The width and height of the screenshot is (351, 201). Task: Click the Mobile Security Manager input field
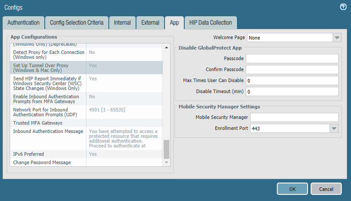(x=294, y=117)
